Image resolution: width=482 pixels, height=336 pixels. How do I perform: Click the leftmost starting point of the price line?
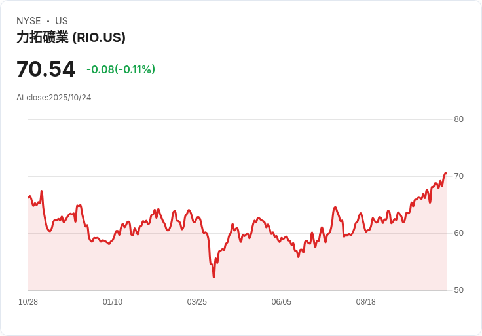(x=29, y=196)
